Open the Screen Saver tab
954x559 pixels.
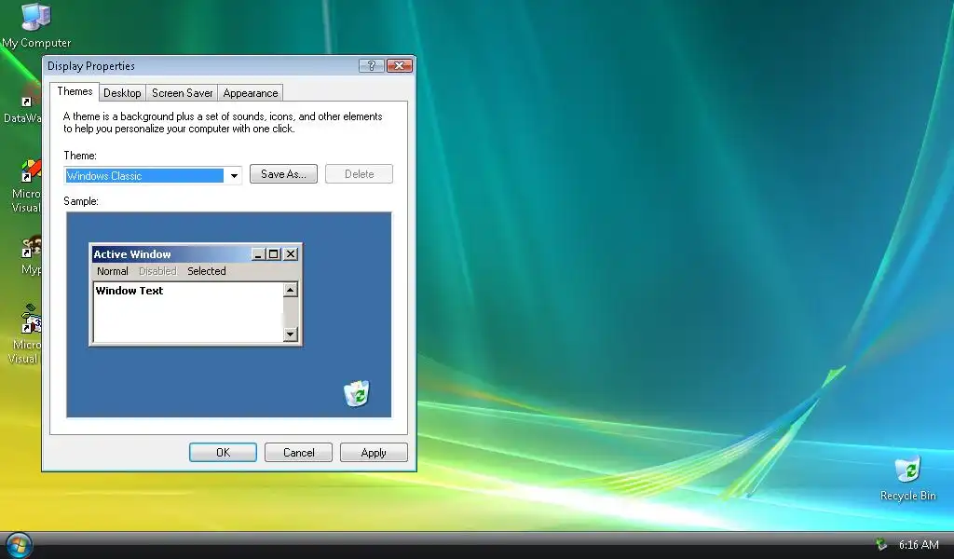pos(182,93)
